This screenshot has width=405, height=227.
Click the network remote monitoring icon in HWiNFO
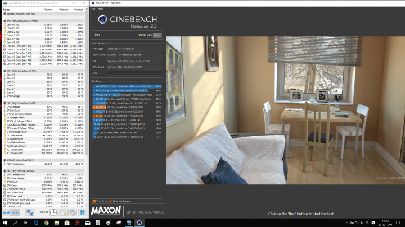pos(30,212)
